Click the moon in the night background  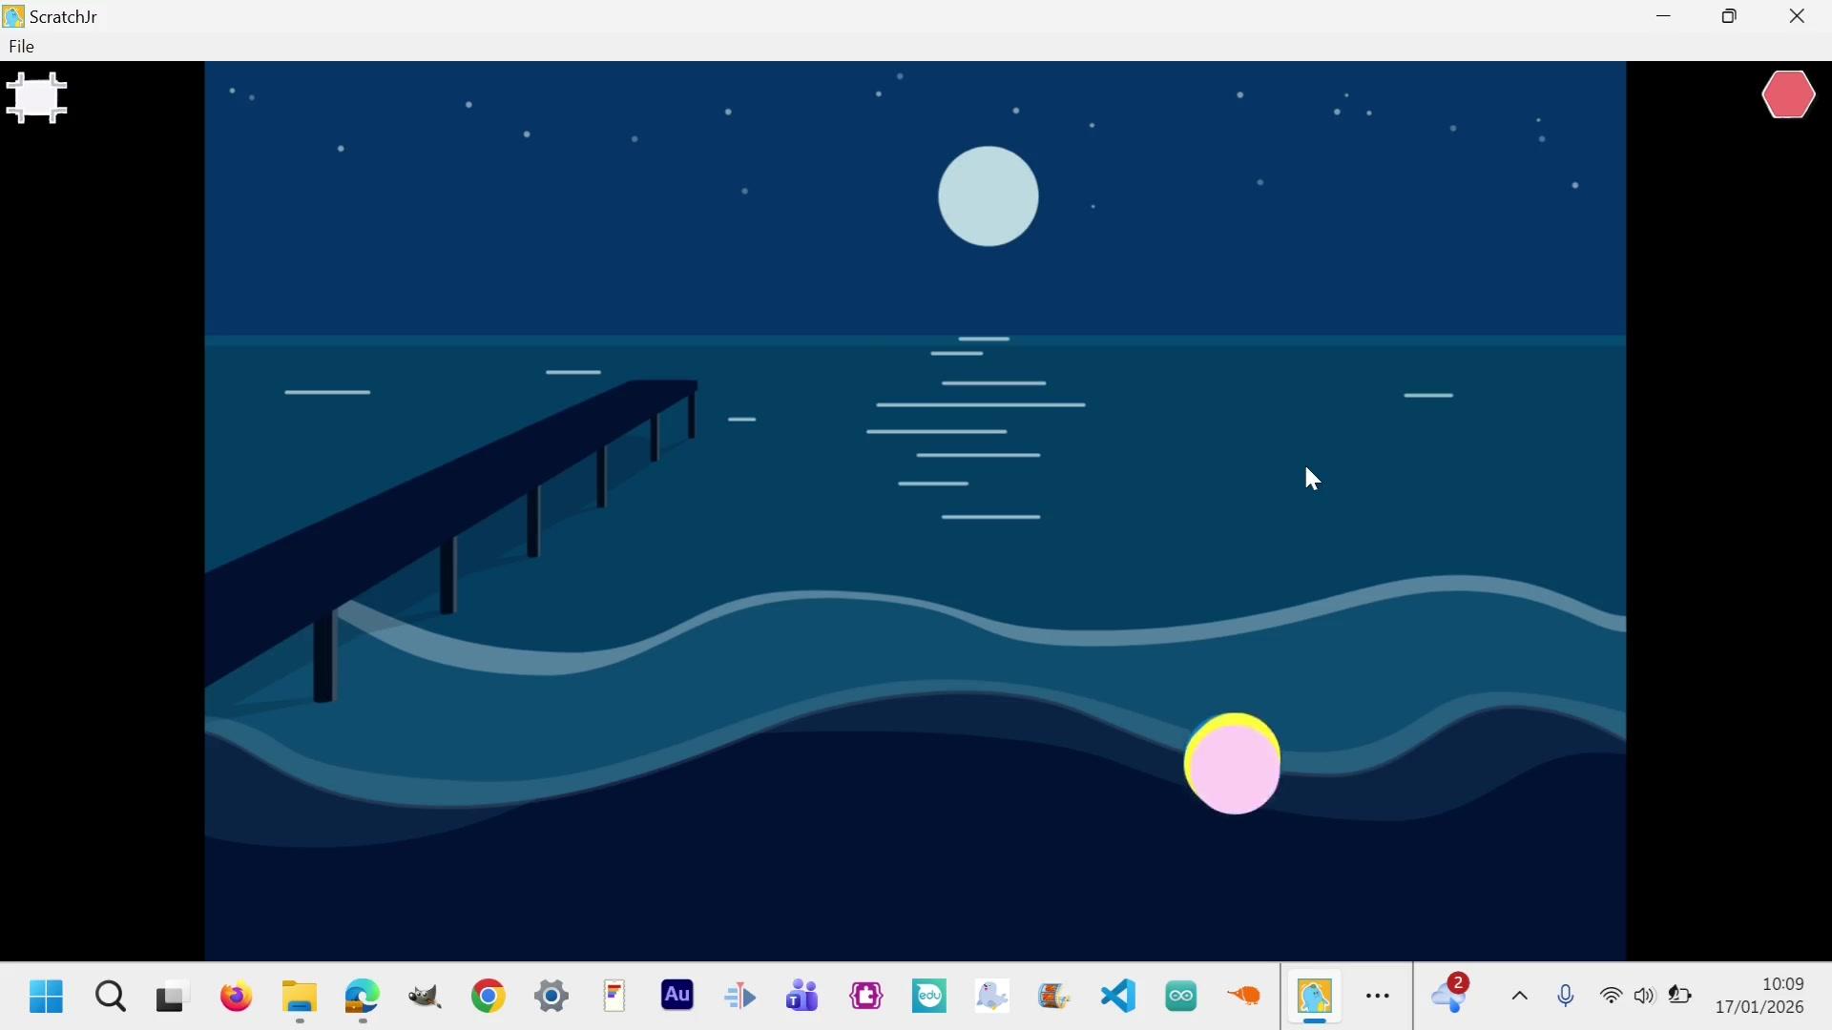[x=989, y=196]
